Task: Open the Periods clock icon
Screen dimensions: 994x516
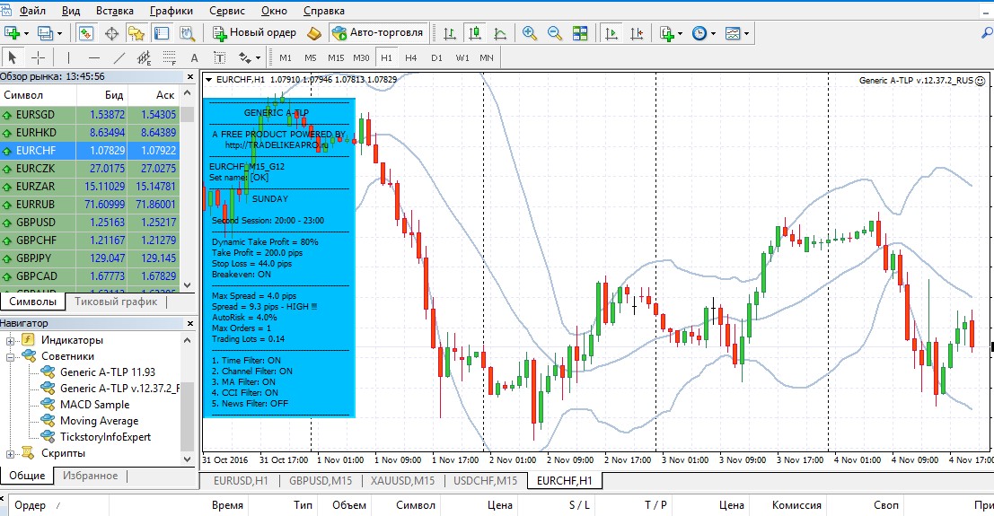Action: pos(699,33)
